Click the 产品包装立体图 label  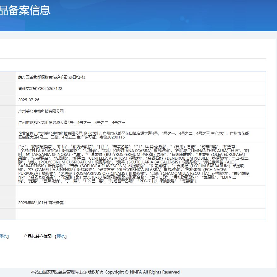[37, 236]
